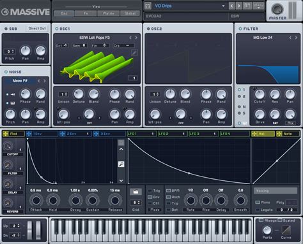Click the pitch bend wheel

(x=29, y=230)
